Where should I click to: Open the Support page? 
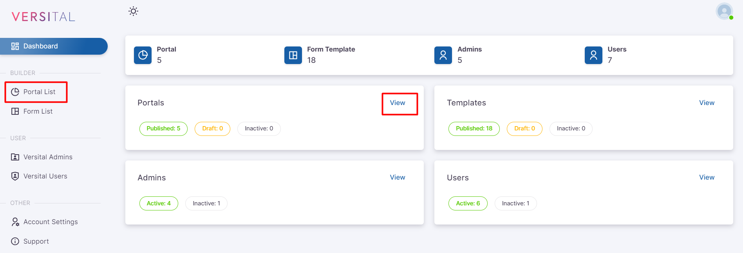pos(36,241)
